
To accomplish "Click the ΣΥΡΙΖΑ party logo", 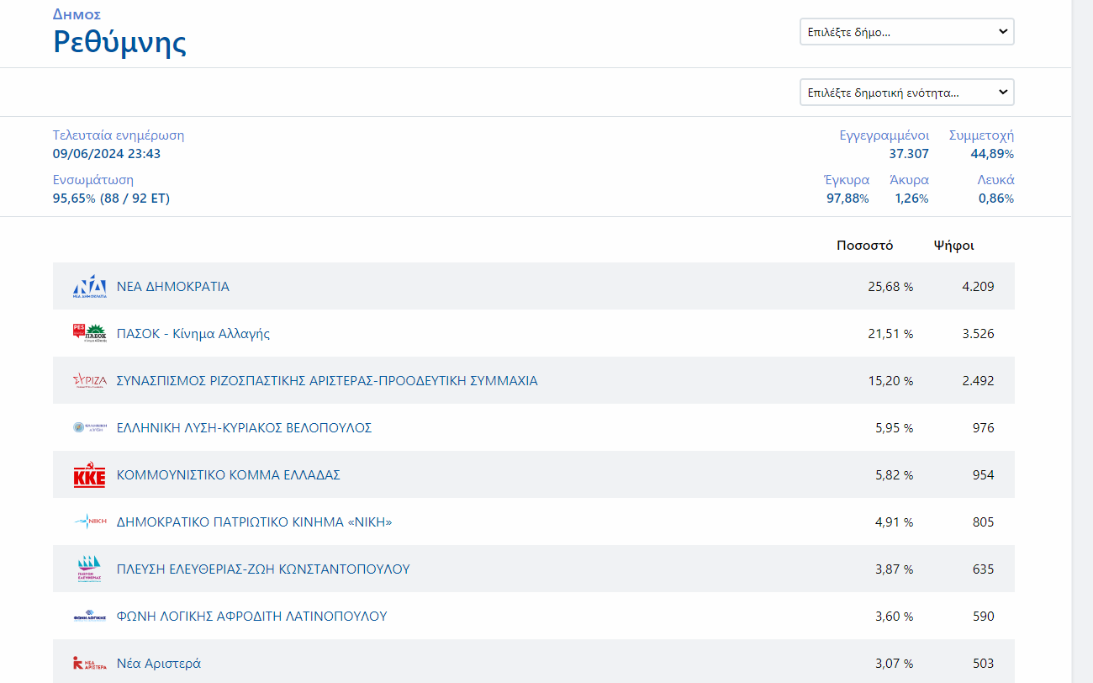I will pos(89,381).
